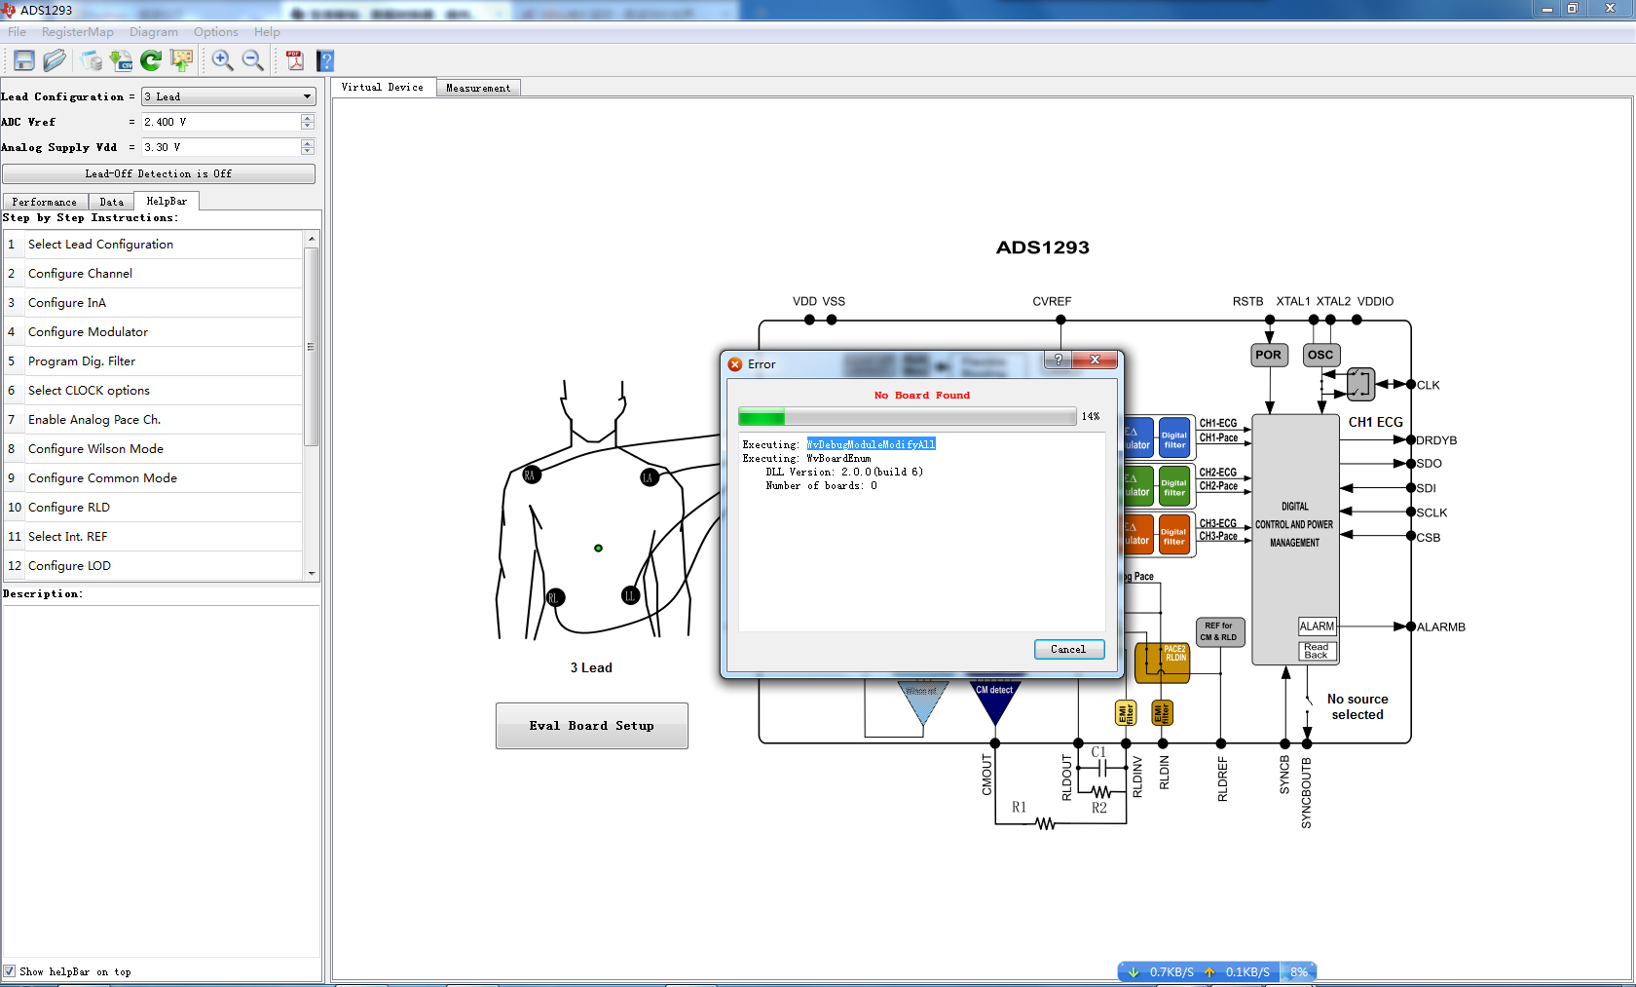
Task: Cancel the No Board Found error dialog
Action: click(1068, 649)
